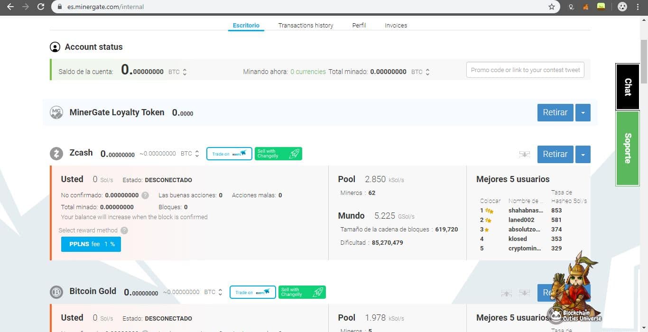Click the Zcash Mineros count 62
The image size is (648, 332).
372,193
